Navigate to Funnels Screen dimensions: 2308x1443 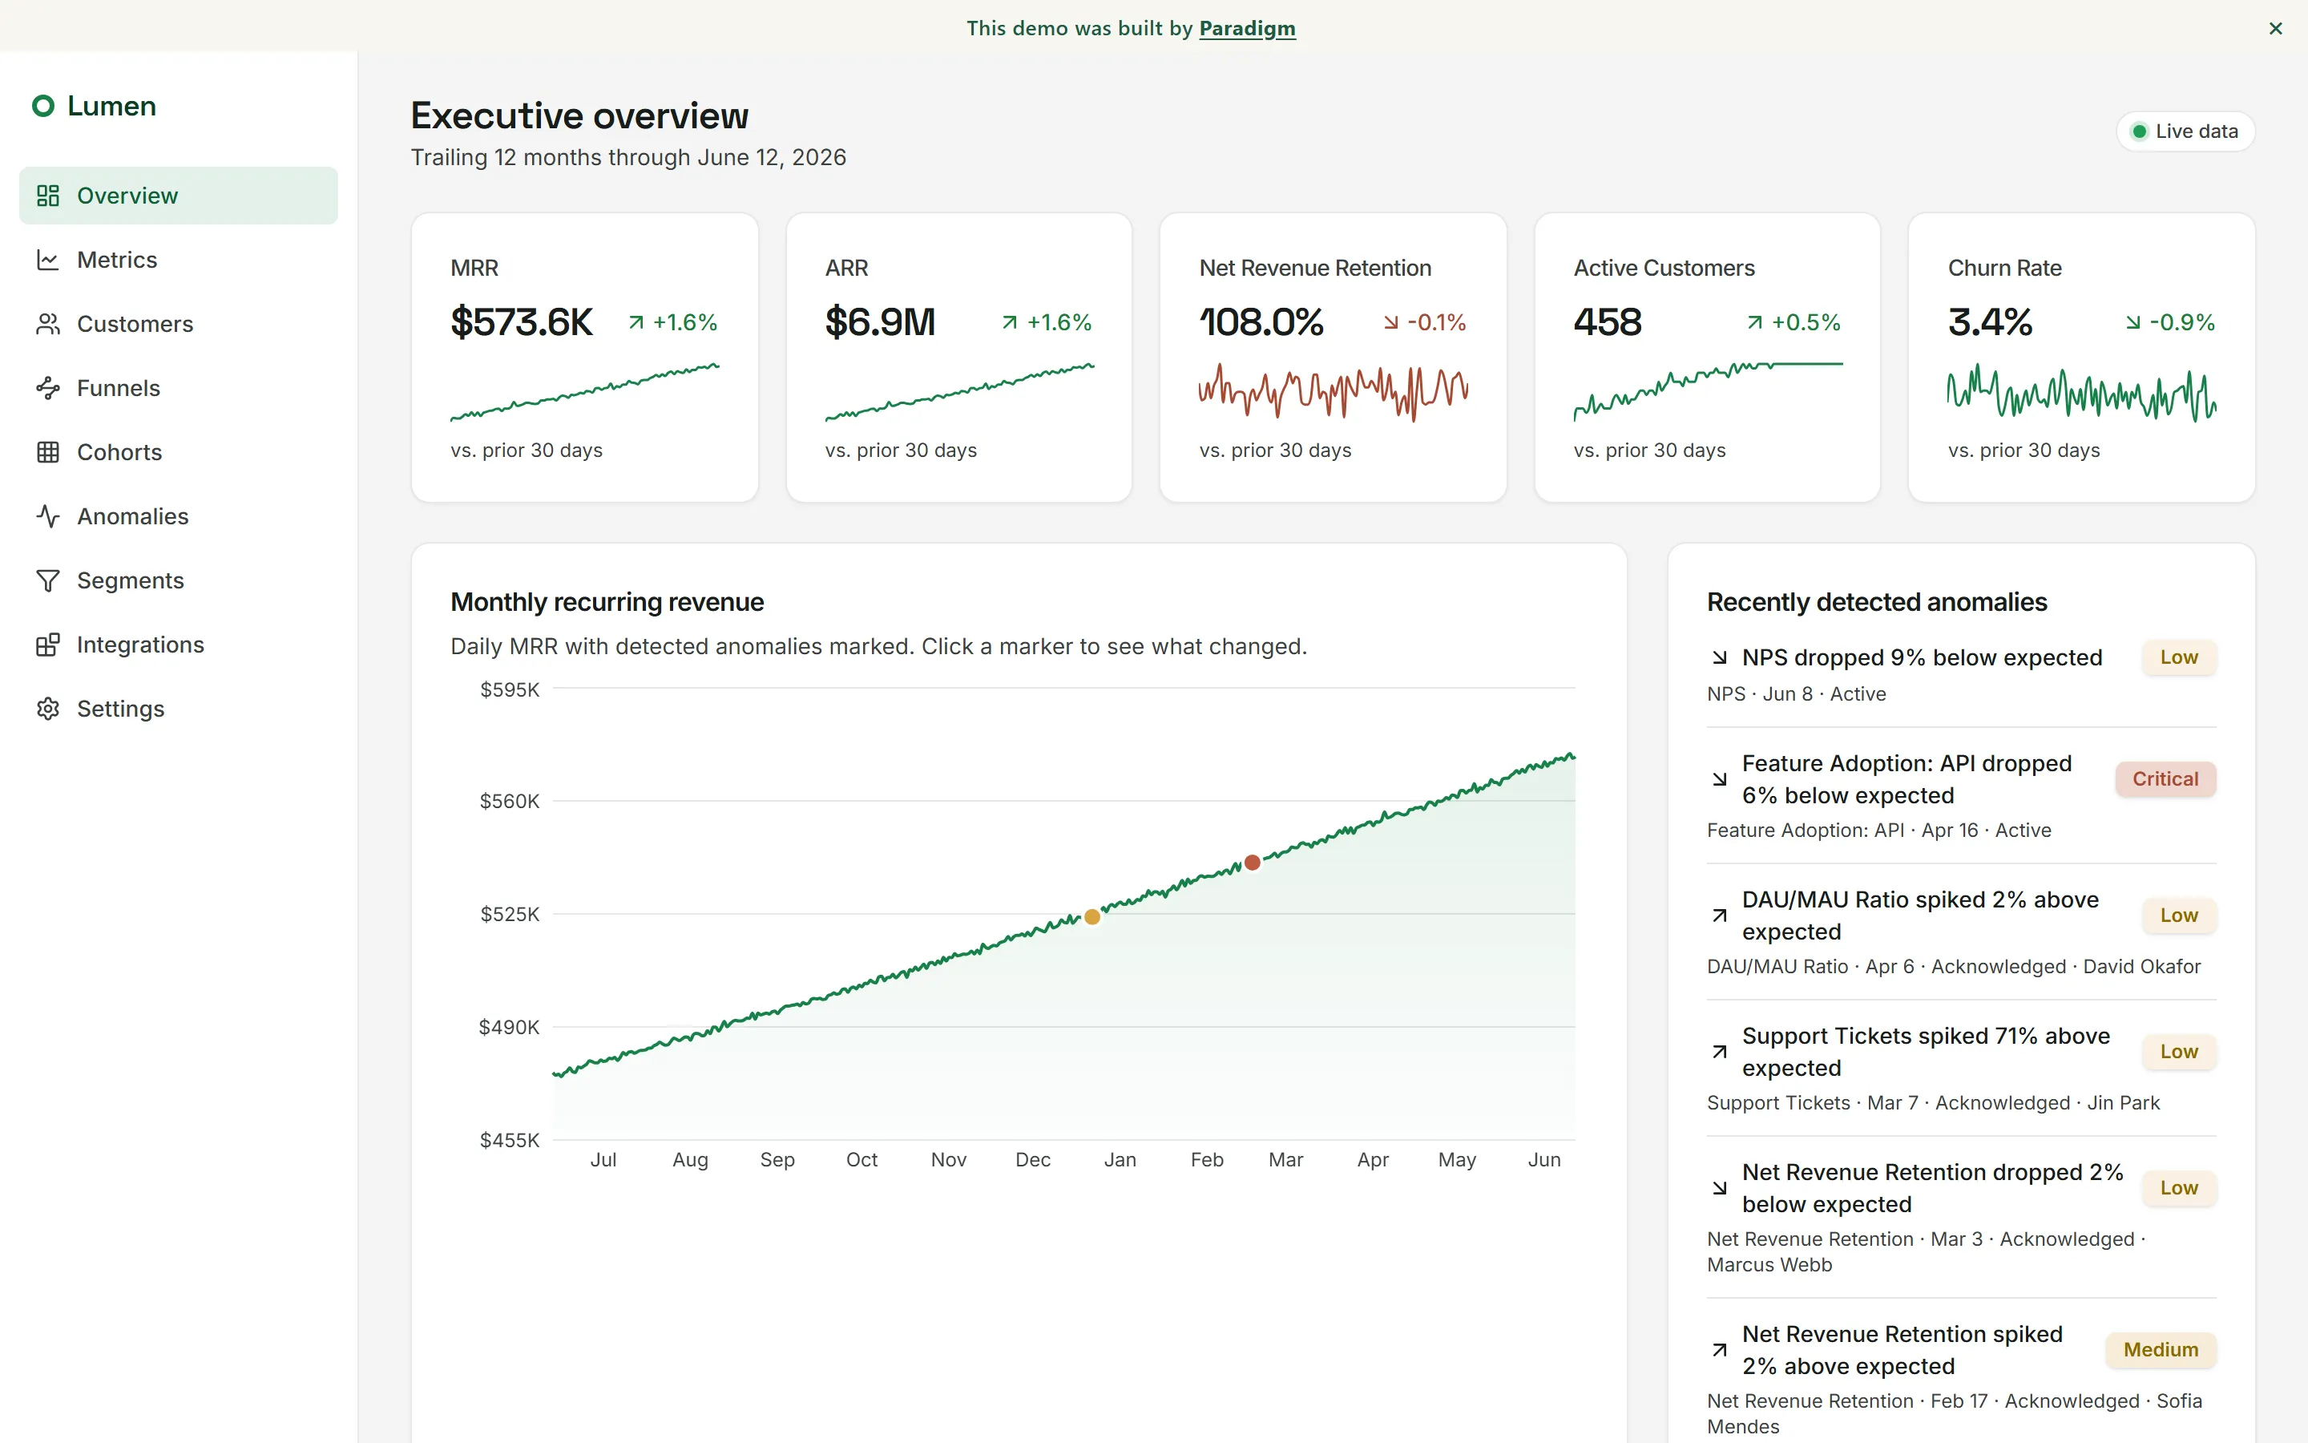pos(179,387)
